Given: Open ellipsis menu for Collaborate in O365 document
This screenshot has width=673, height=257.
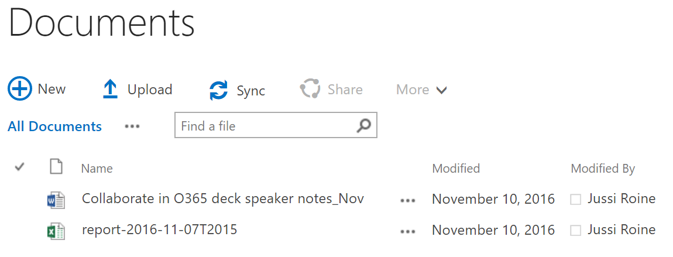Looking at the screenshot, I should [408, 200].
